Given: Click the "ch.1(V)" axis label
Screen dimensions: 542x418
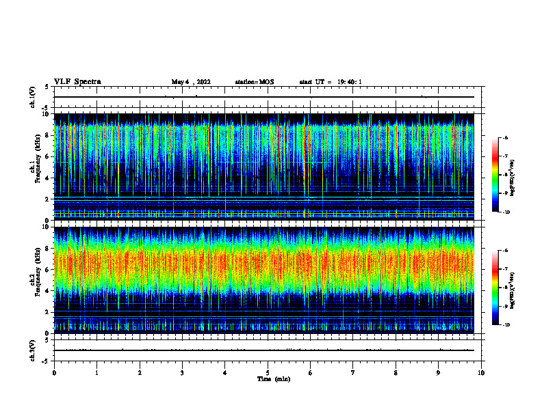Looking at the screenshot, I should [x=33, y=97].
